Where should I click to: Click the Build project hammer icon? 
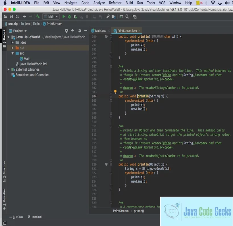[x=38, y=16]
